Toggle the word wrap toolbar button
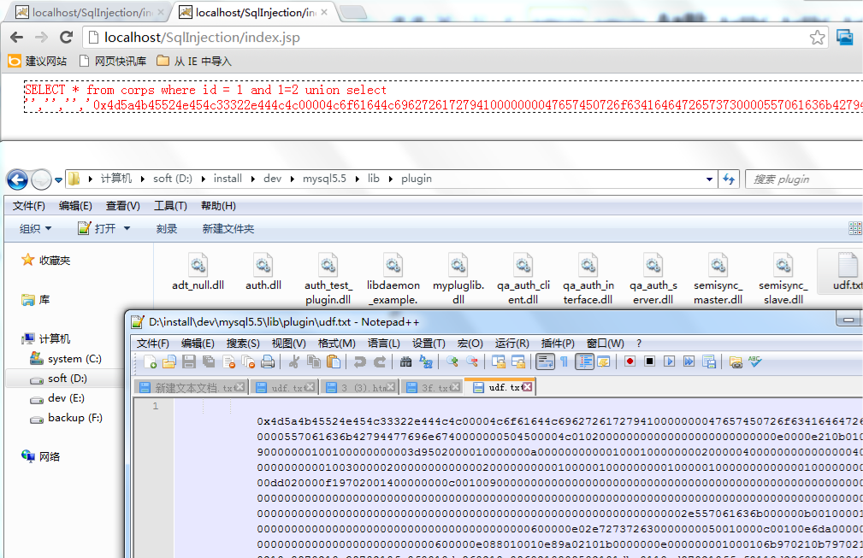Viewport: 863px width, 558px height. [545, 362]
